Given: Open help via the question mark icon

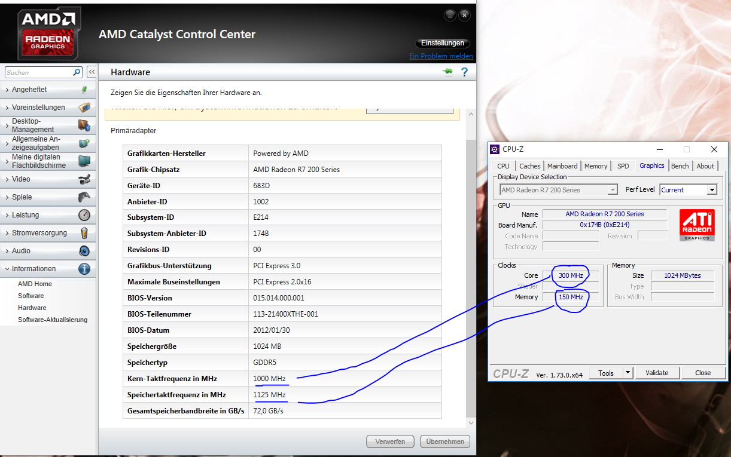Looking at the screenshot, I should (x=464, y=72).
